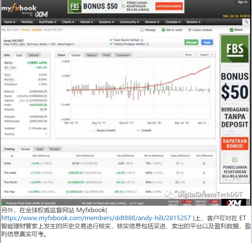
Task: Click the XM sponsor logo in header
Action: pos(41,14)
